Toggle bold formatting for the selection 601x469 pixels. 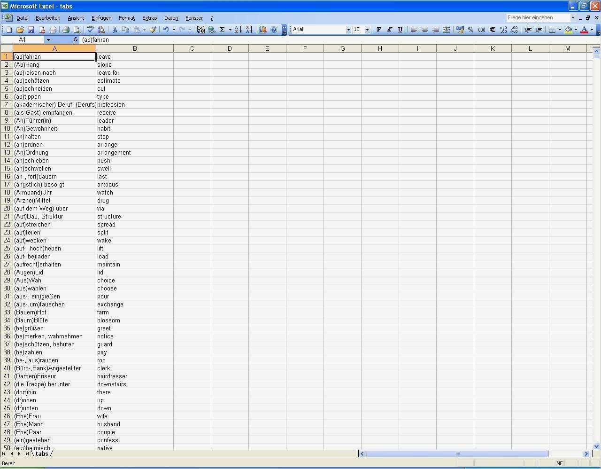click(x=378, y=29)
